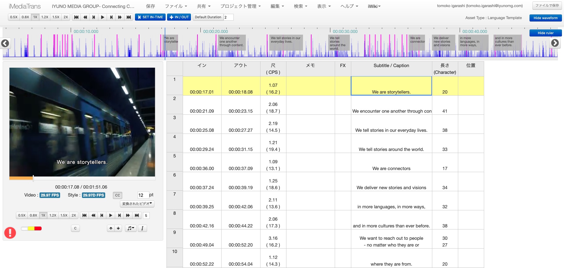Select lower 1.2X speed under video

tap(53, 215)
